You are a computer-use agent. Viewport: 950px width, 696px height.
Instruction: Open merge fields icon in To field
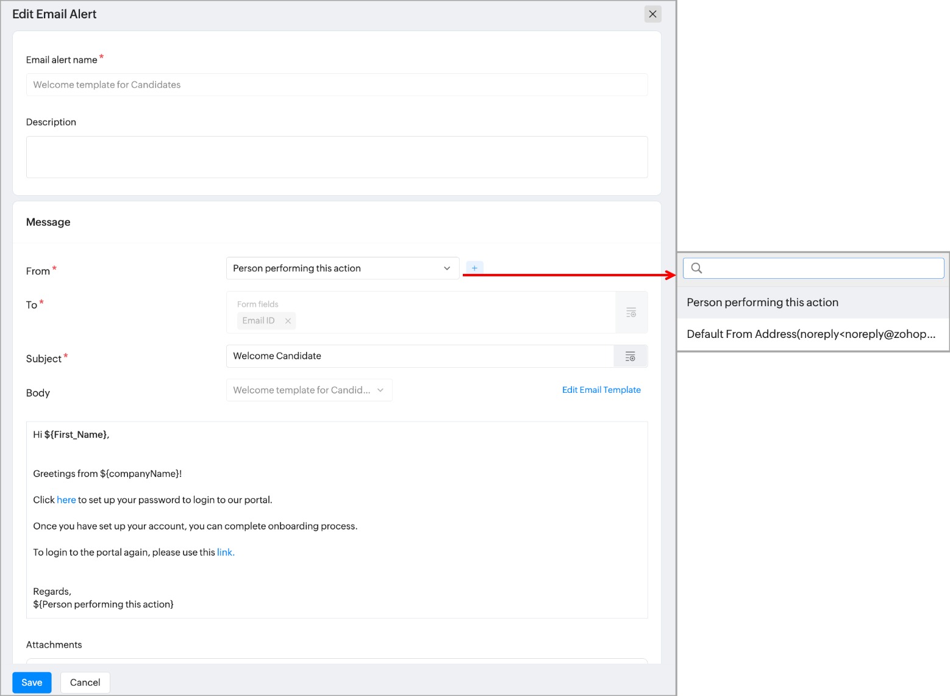coord(631,312)
